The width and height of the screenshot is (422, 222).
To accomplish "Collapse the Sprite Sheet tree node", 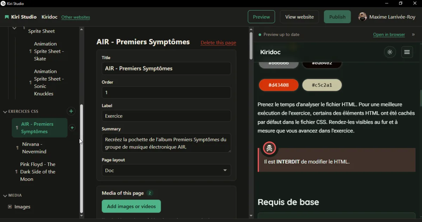I will pos(14,28).
